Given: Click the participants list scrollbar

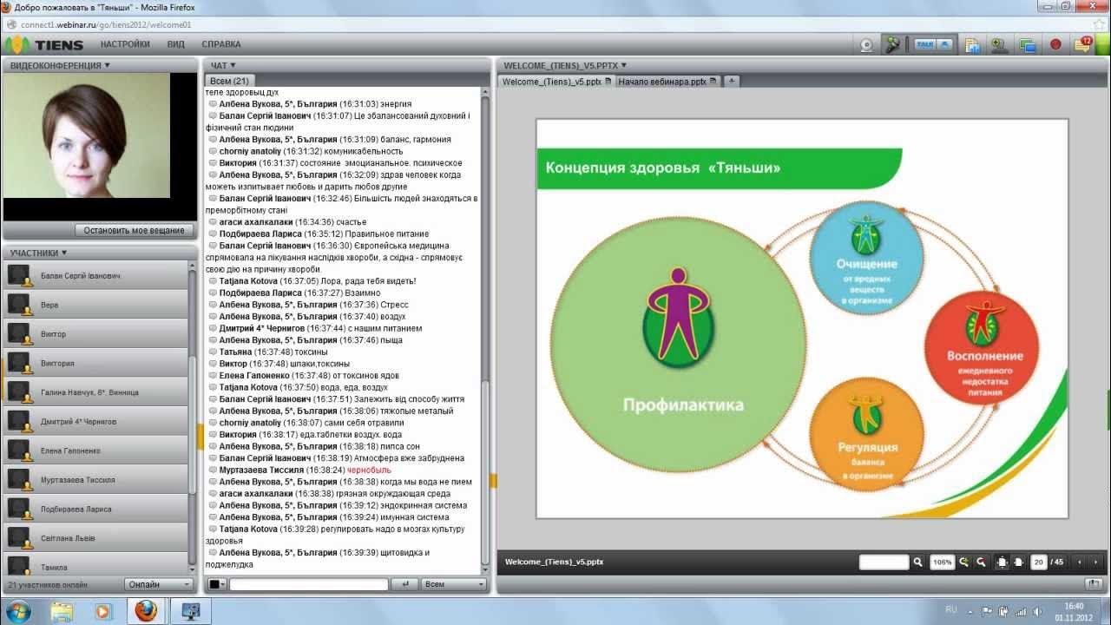Looking at the screenshot, I should [193, 418].
